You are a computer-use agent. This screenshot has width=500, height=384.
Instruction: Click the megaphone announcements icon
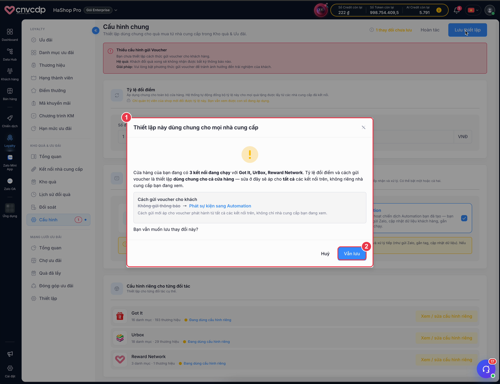pos(10,354)
